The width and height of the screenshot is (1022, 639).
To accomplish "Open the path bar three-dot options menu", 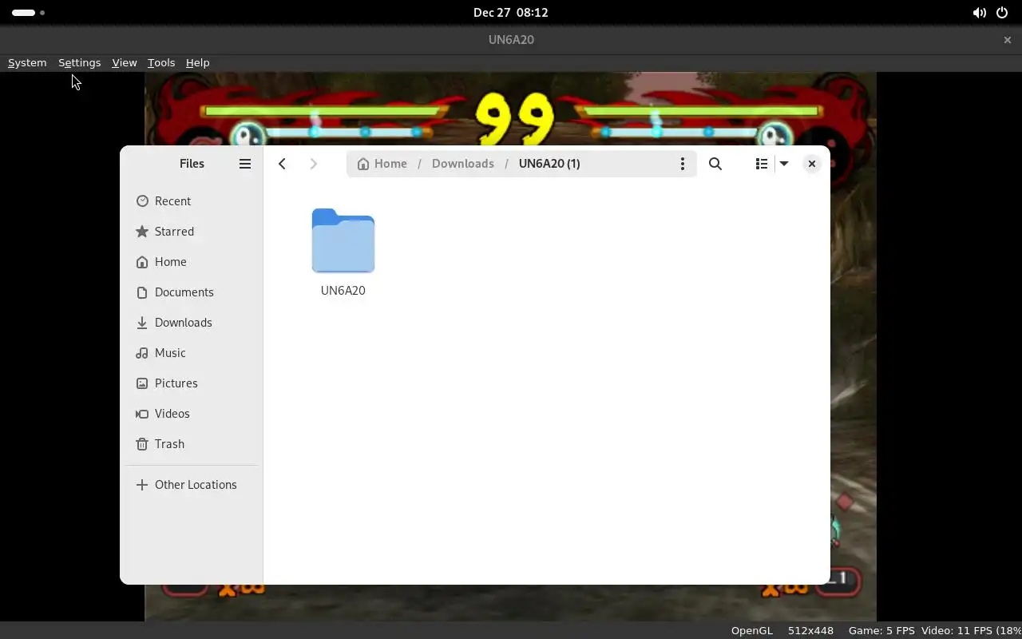I will [x=682, y=164].
